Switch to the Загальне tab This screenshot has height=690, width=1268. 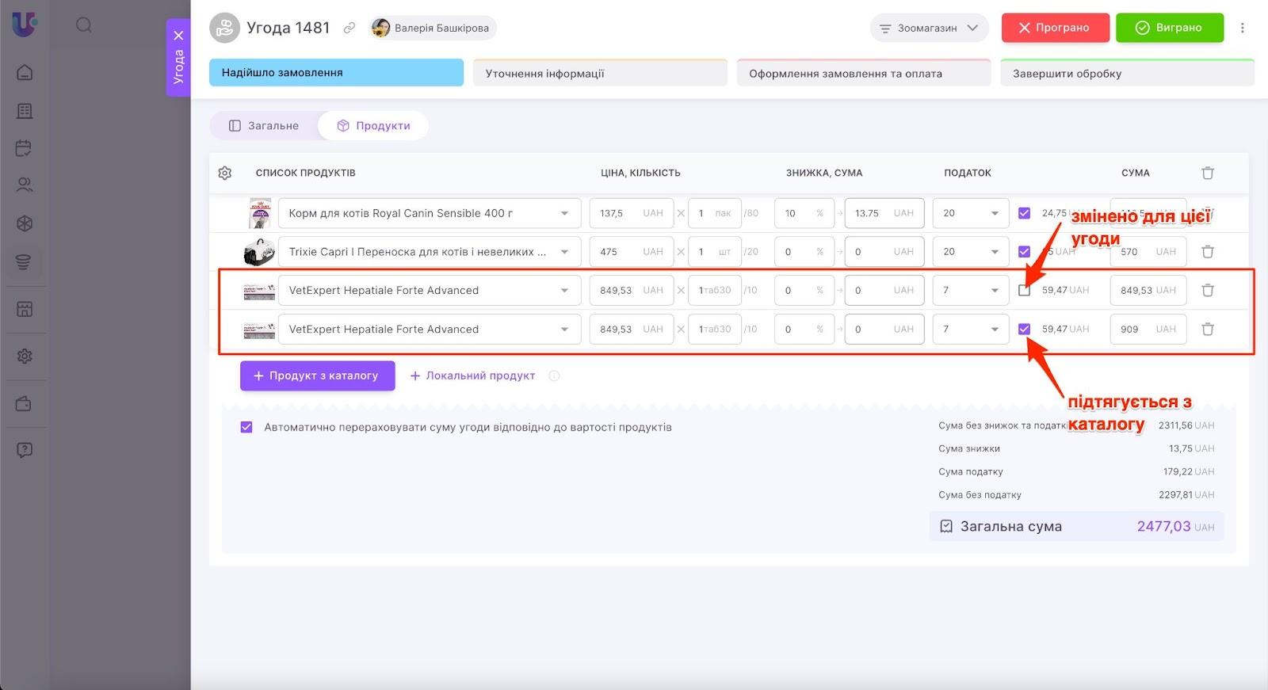(264, 126)
